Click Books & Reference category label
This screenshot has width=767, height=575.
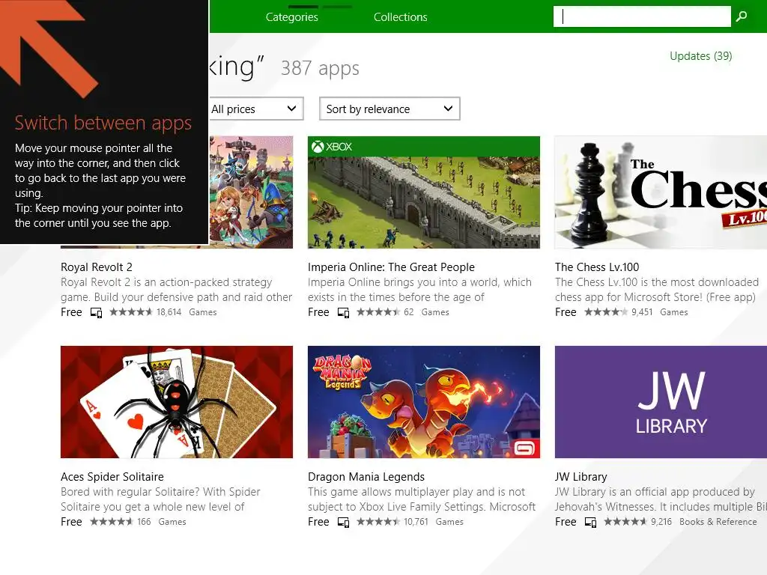point(718,522)
